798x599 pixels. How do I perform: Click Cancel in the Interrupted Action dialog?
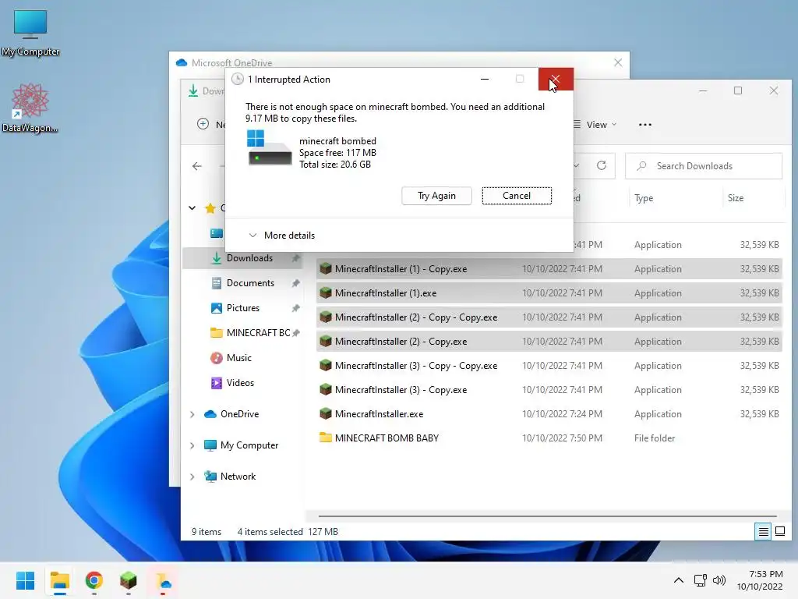pyautogui.click(x=517, y=196)
